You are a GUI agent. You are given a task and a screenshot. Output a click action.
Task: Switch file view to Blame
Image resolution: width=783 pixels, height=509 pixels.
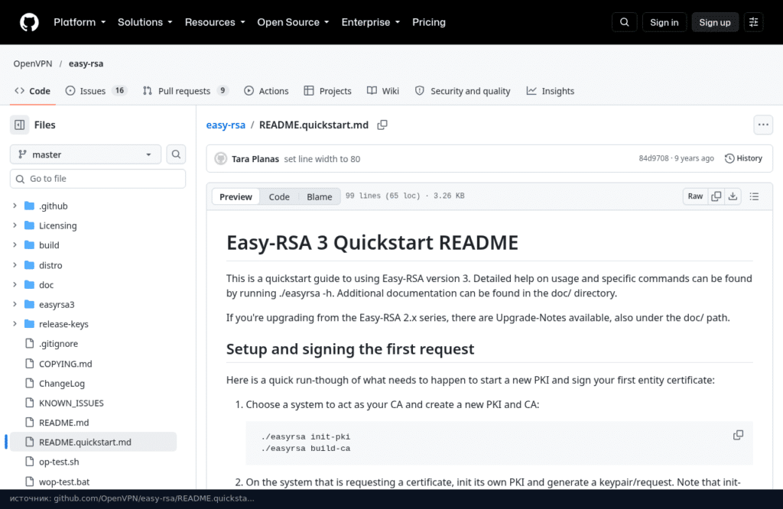point(319,196)
